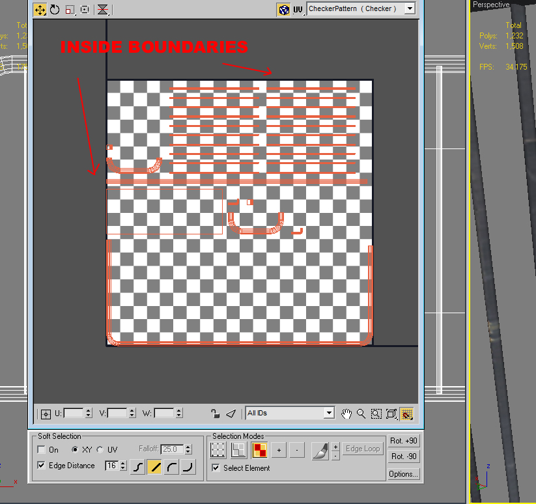Click the Mirror tool icon
Screen dimensions: 536x504
point(102,10)
